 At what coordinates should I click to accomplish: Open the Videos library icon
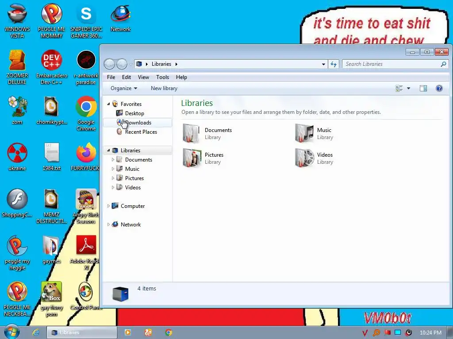[304, 158]
